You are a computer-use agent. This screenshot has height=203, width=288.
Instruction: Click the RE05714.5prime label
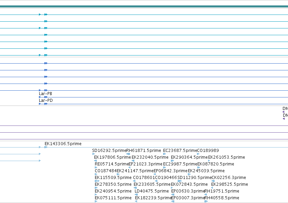pyautogui.click(x=112, y=164)
